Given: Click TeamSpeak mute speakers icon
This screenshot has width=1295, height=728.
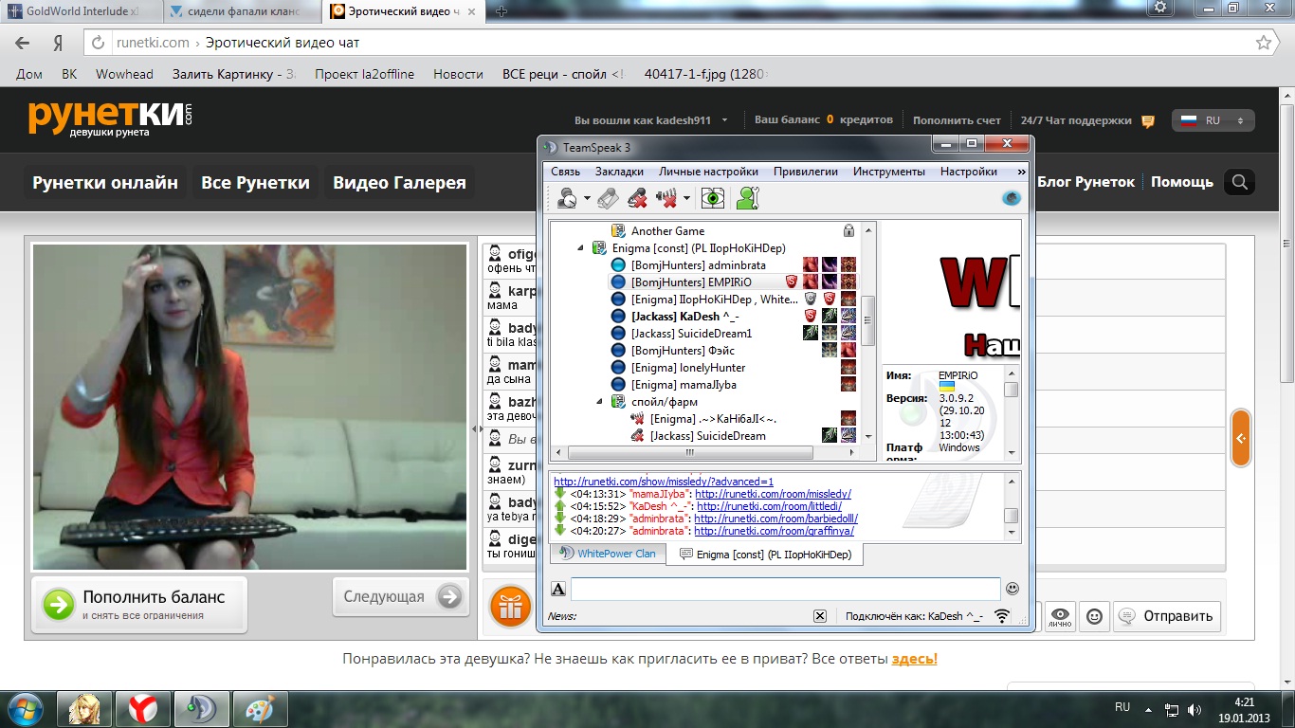Looking at the screenshot, I should (x=667, y=198).
